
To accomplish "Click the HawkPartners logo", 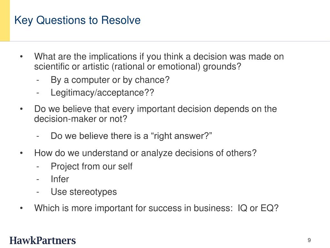I will click(x=43, y=240).
